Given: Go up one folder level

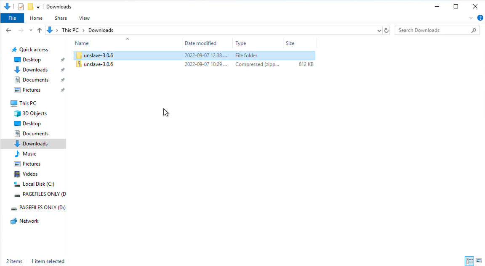Looking at the screenshot, I should click(x=39, y=30).
